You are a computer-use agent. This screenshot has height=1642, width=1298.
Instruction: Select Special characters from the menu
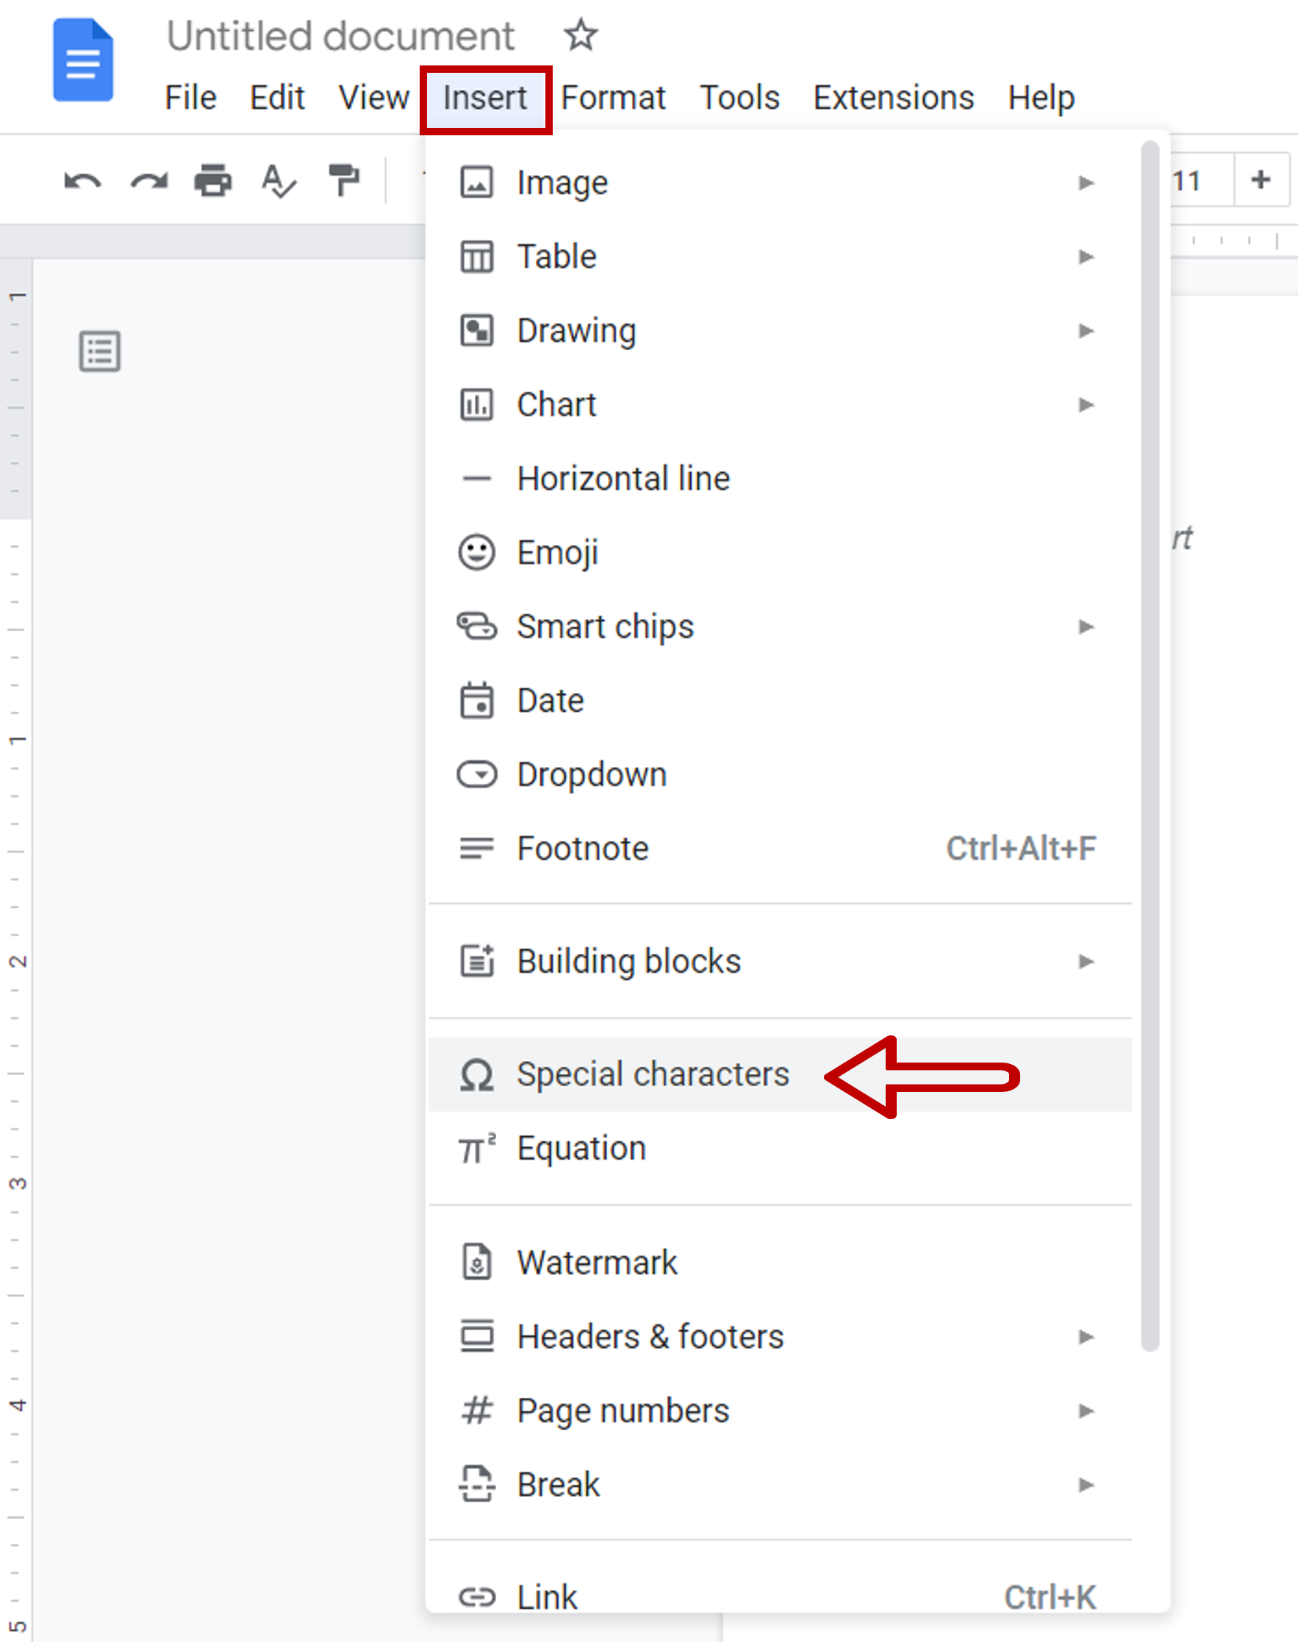point(653,1074)
